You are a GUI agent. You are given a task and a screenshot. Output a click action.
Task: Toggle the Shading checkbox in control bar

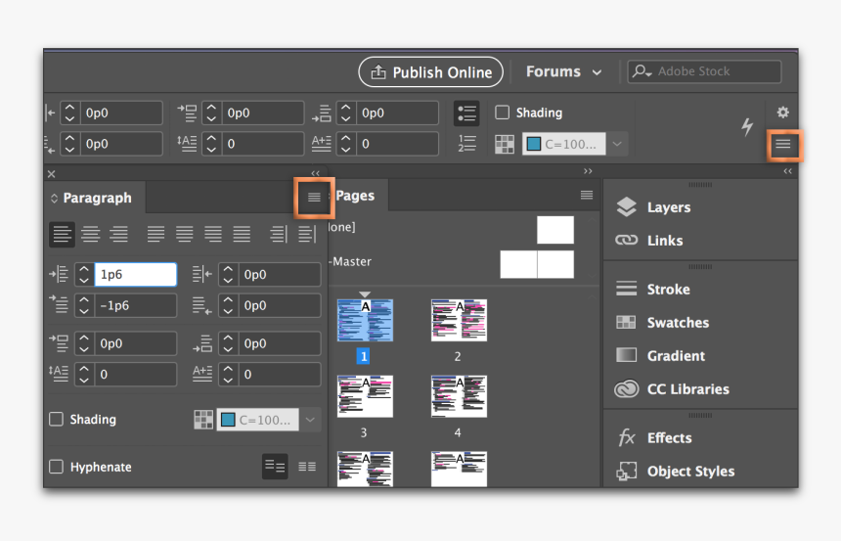503,113
